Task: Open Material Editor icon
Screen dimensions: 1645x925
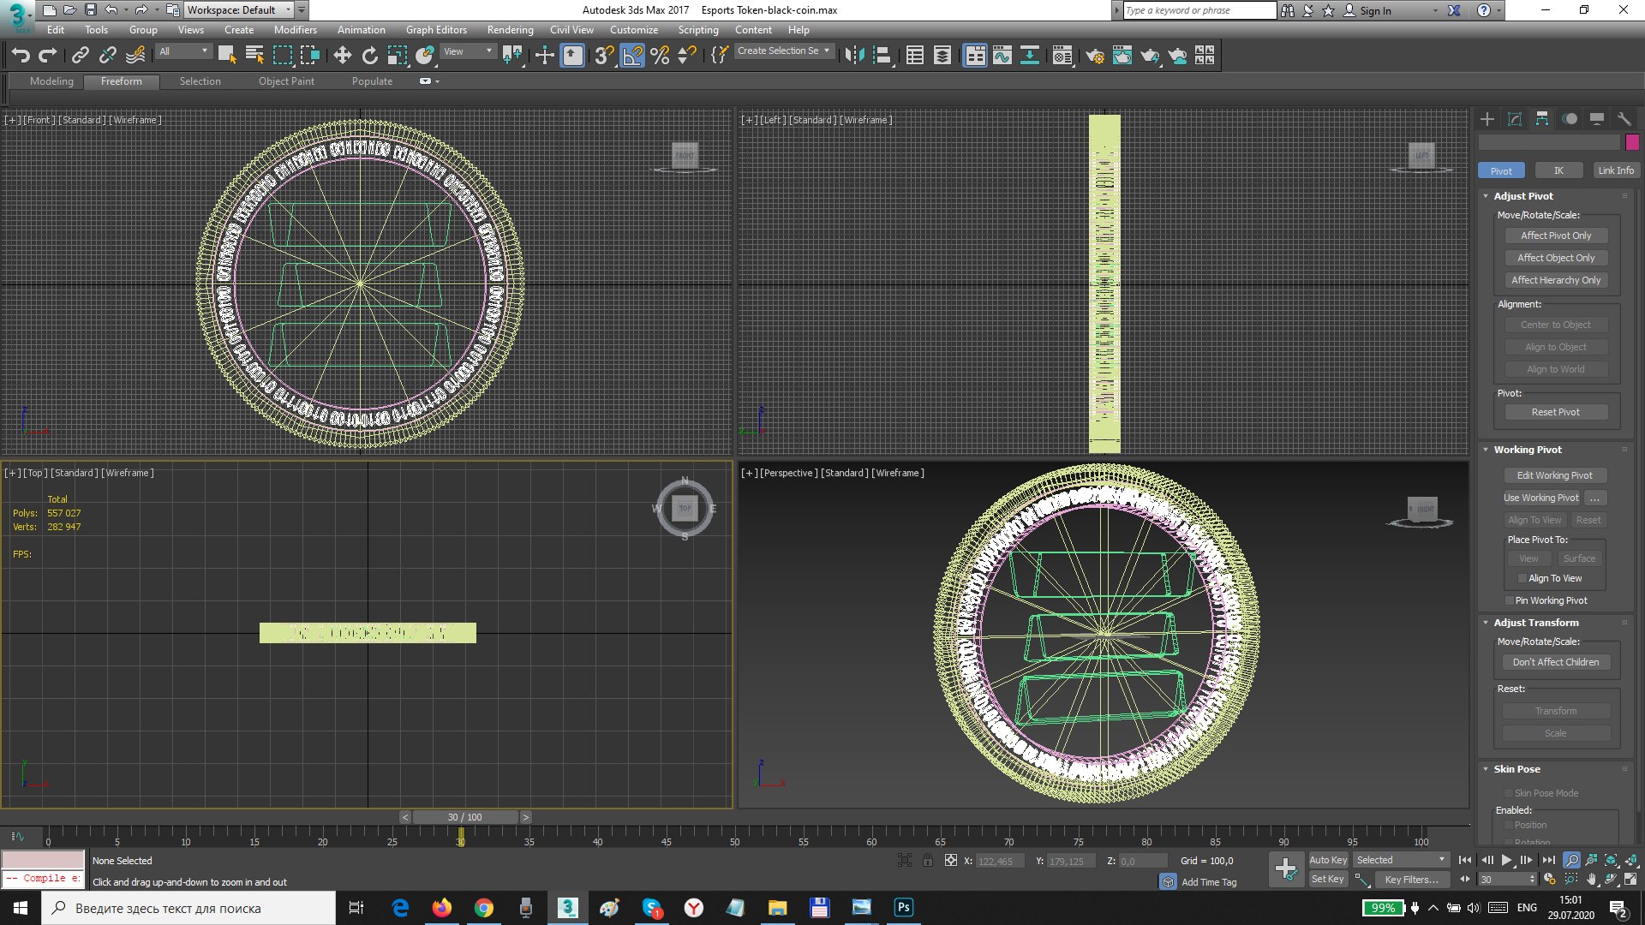Action: pyautogui.click(x=1062, y=56)
